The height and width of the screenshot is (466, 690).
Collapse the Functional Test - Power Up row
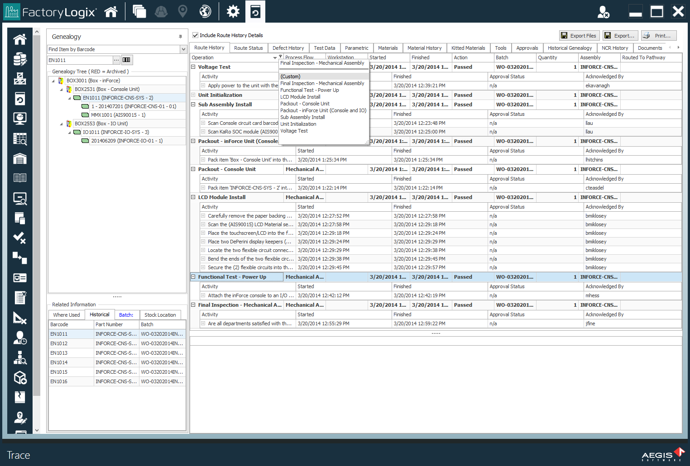(x=193, y=277)
